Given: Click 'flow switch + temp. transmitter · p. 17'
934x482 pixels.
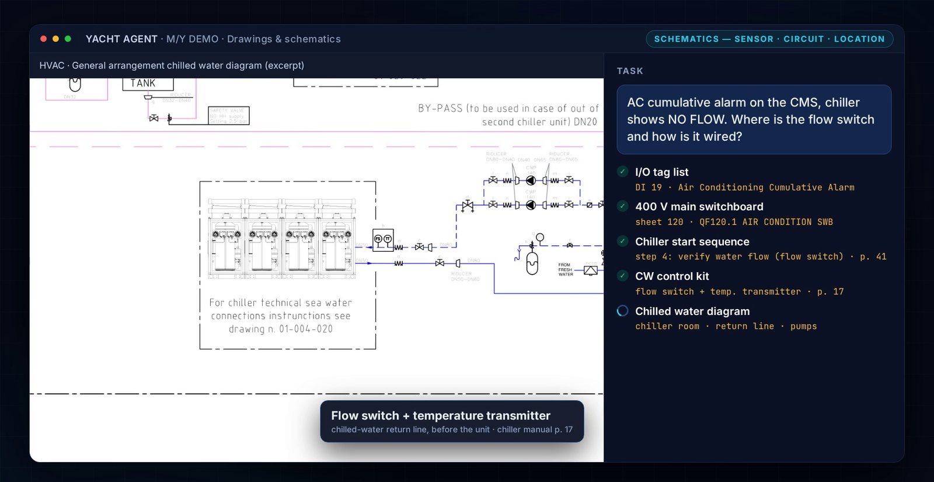Looking at the screenshot, I should click(x=739, y=292).
